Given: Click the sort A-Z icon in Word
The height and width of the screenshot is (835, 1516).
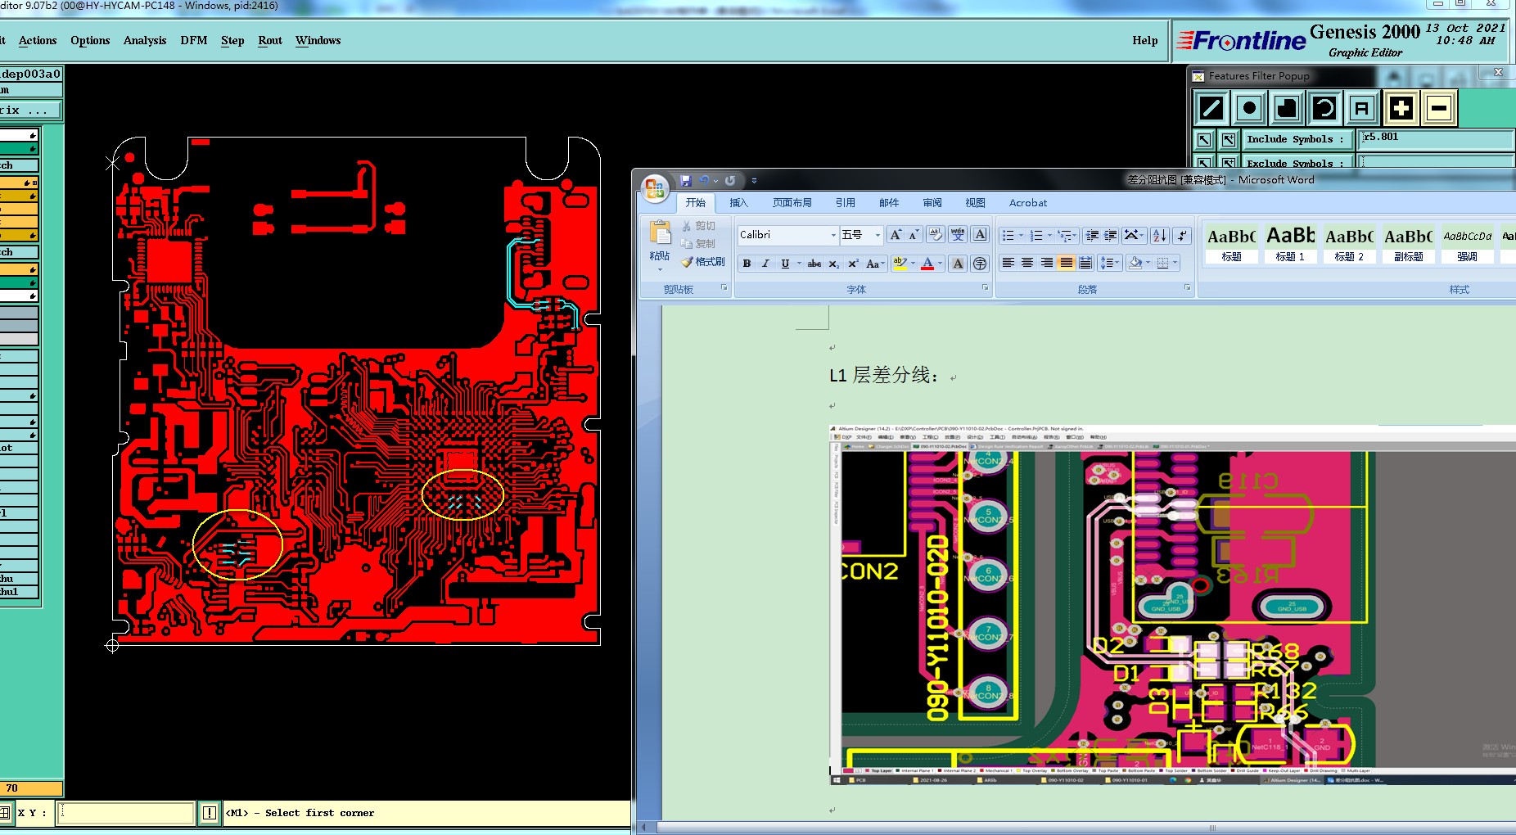Looking at the screenshot, I should (1159, 236).
